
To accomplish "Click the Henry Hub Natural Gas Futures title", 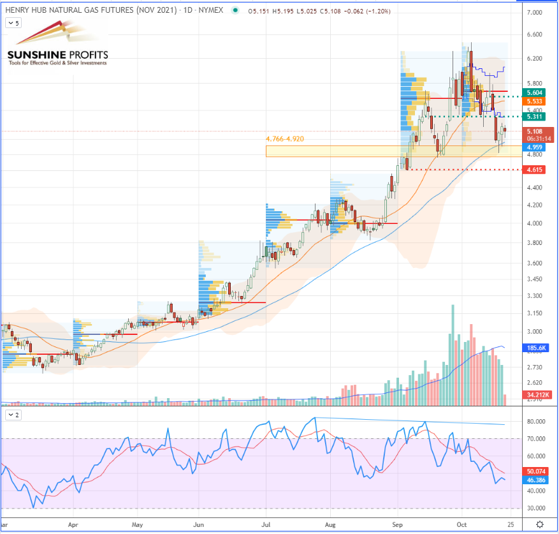I will [91, 10].
